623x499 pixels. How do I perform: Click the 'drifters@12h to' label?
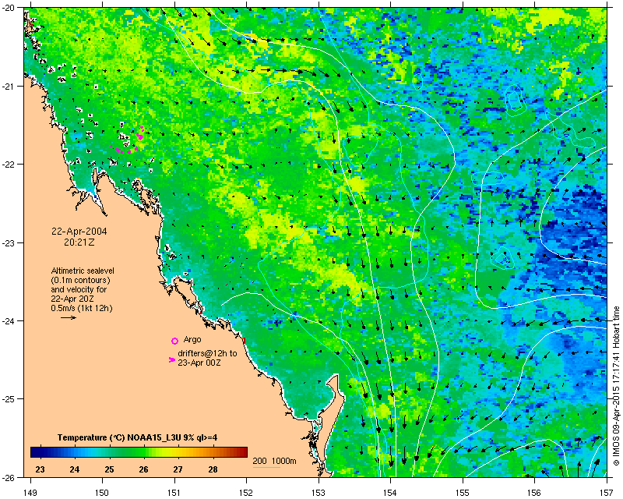pos(207,353)
